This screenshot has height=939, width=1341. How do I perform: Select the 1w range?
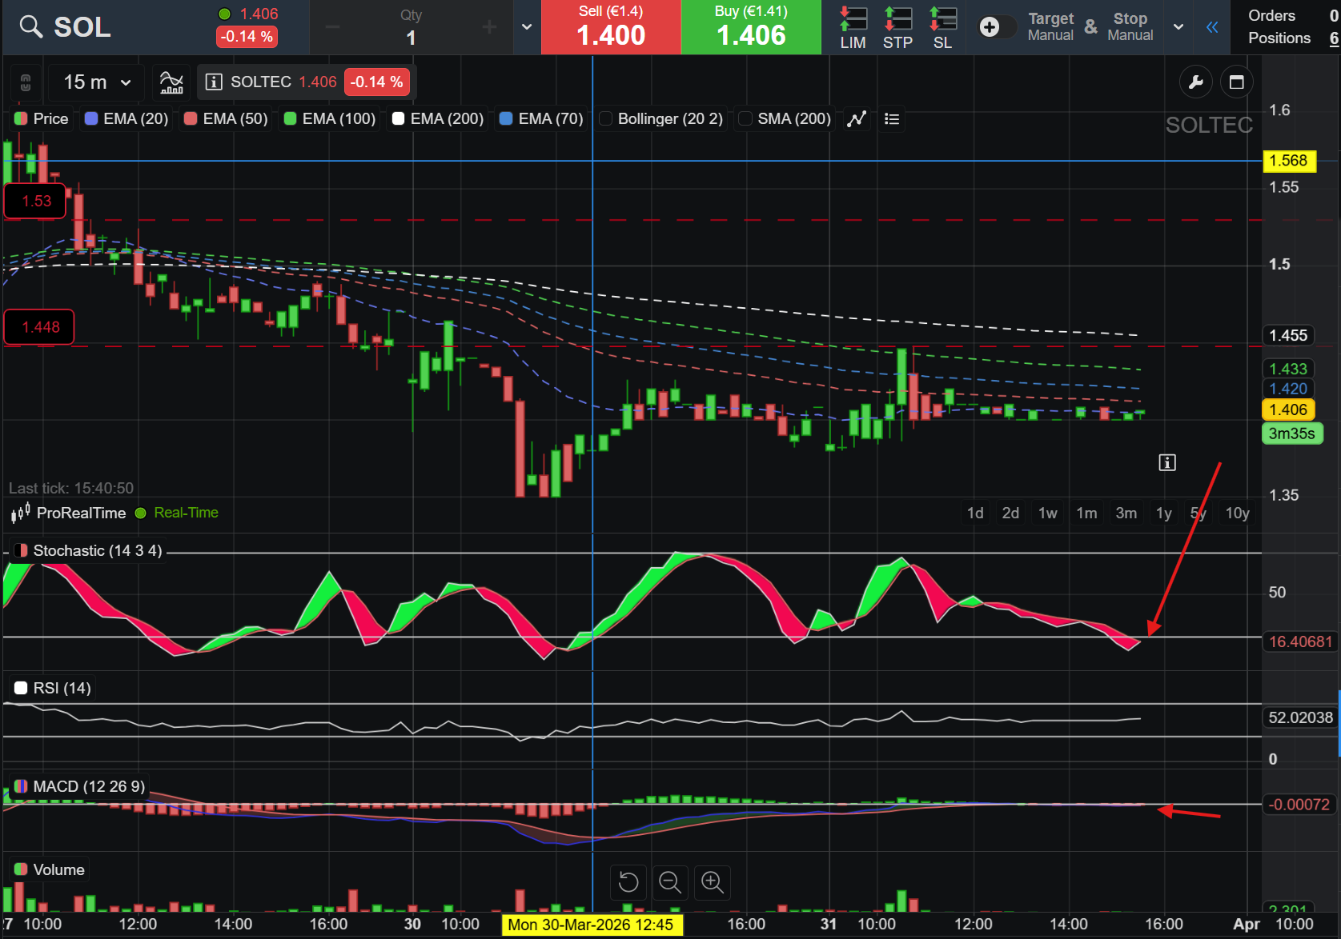(x=1048, y=513)
